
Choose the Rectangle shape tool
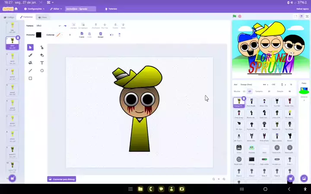click(x=30, y=78)
